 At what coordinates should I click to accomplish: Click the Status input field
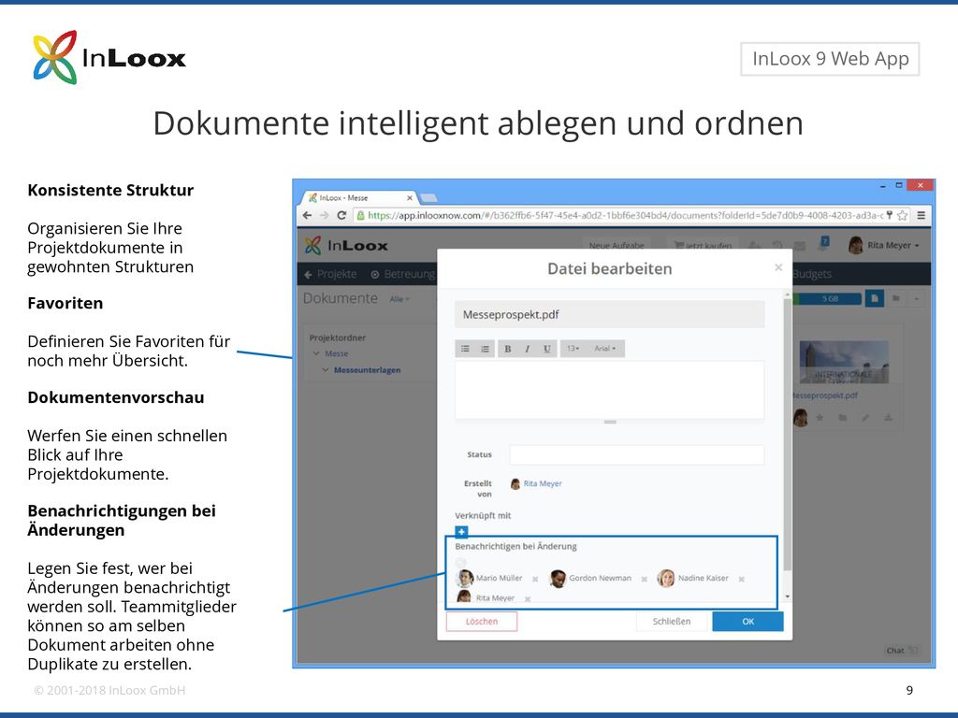pos(636,455)
